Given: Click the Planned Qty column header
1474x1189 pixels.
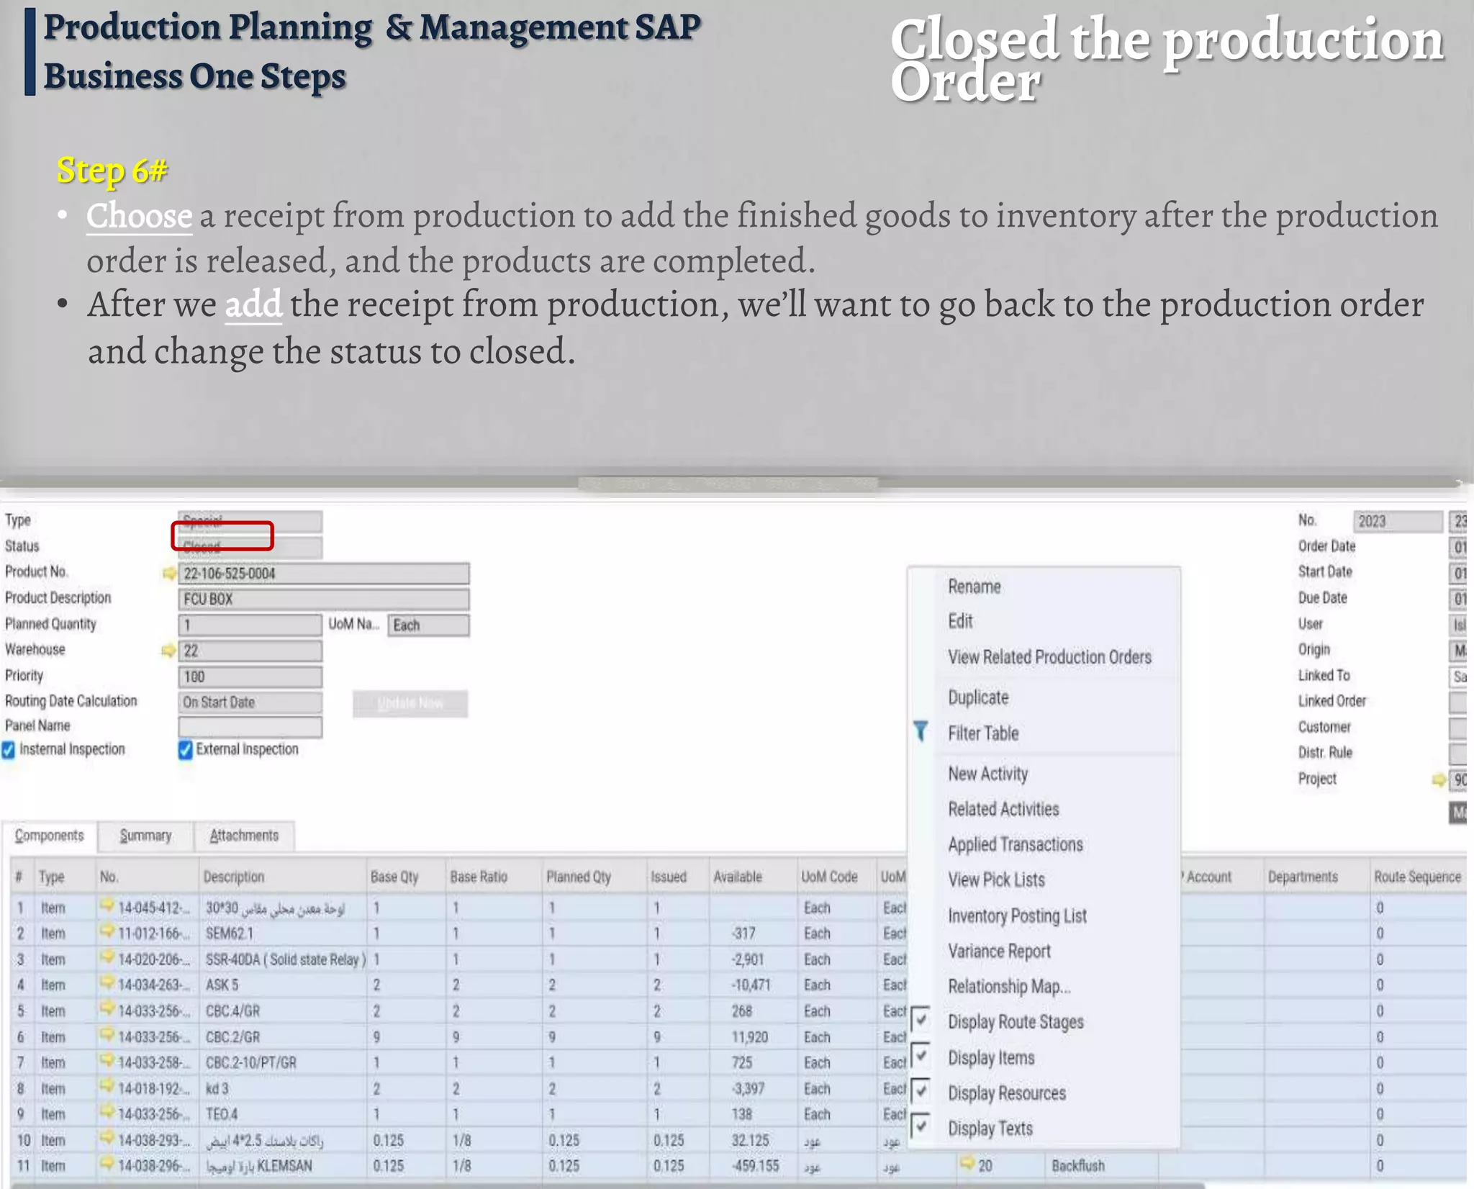Looking at the screenshot, I should pyautogui.click(x=593, y=877).
